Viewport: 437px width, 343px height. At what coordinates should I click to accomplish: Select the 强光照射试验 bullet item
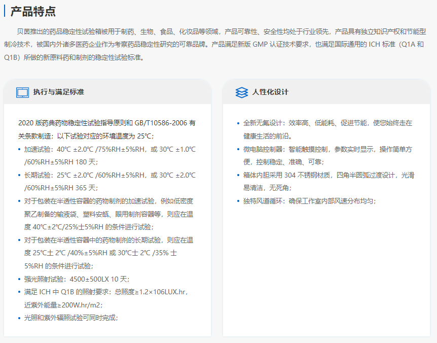pyautogui.click(x=77, y=279)
